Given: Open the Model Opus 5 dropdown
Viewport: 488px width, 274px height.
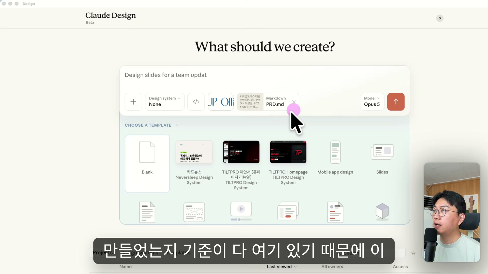Looking at the screenshot, I should 372,102.
